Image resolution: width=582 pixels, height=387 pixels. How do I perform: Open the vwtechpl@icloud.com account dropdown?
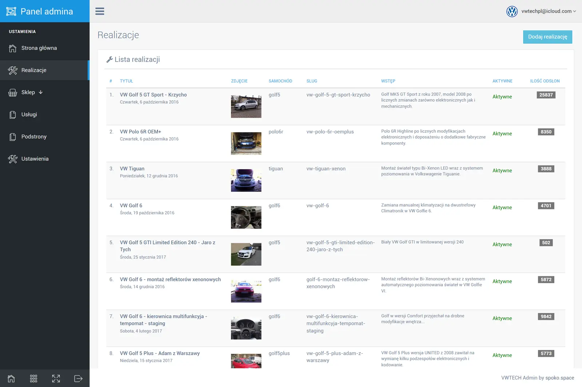point(548,11)
